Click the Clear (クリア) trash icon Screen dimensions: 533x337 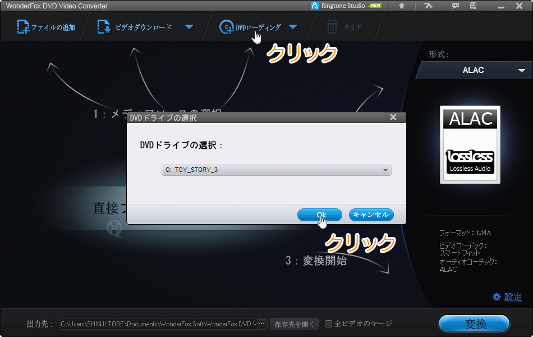tap(332, 27)
